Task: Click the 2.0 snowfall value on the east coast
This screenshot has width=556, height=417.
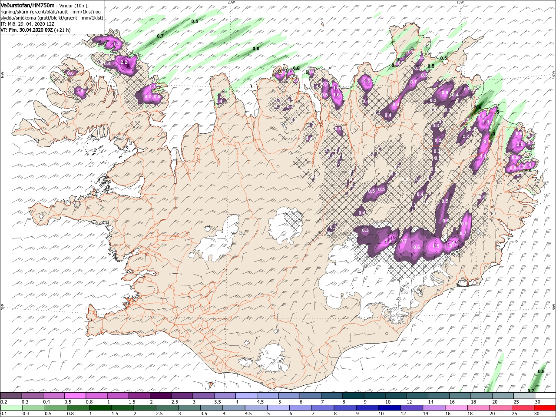Action: [520, 144]
